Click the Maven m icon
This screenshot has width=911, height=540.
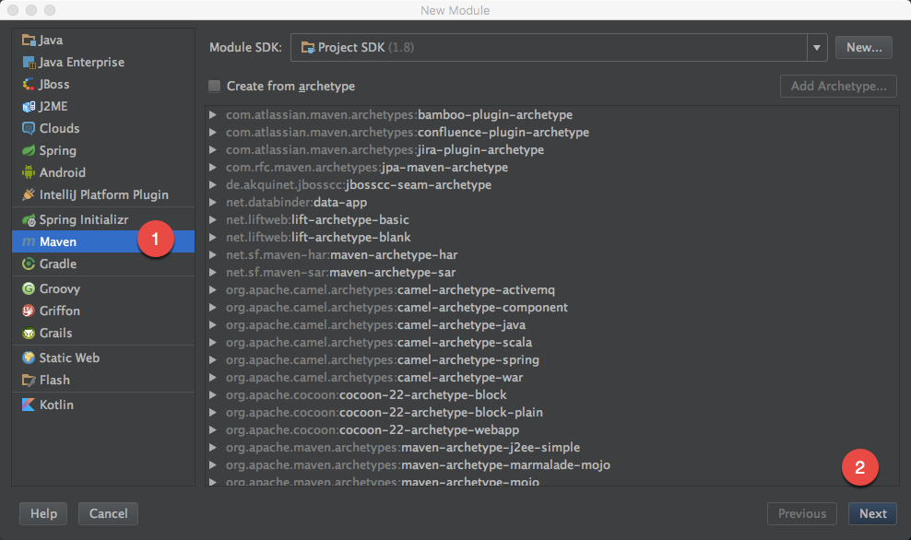[x=29, y=241]
